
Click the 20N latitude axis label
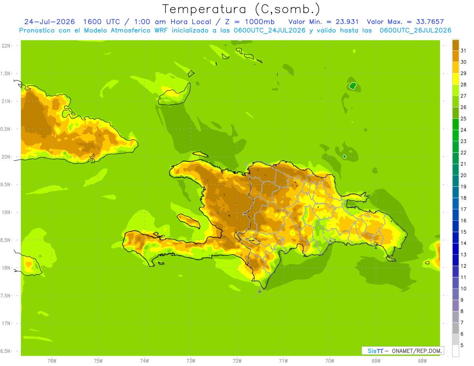[6, 157]
